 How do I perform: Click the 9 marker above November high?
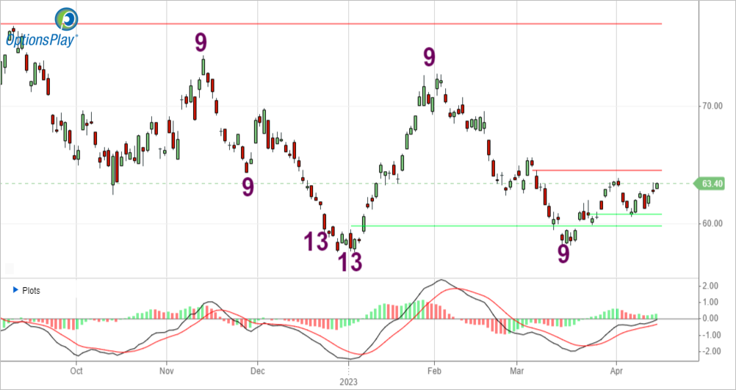(x=201, y=43)
